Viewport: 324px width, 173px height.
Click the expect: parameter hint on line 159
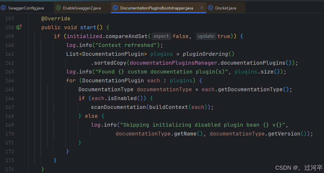(161, 36)
